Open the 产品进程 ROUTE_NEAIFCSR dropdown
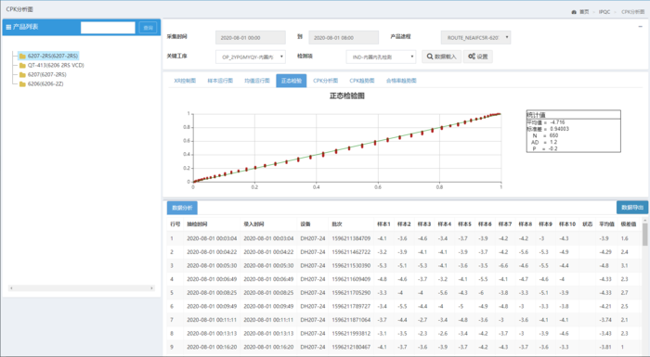The width and height of the screenshot is (650, 357). click(x=475, y=38)
